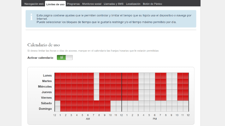Toggle the Domingo 12 AM calendar slot
225x126 pixels.
point(58,109)
